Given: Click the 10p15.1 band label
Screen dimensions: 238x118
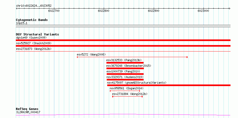Looking at the screenshot, I should [22, 23].
